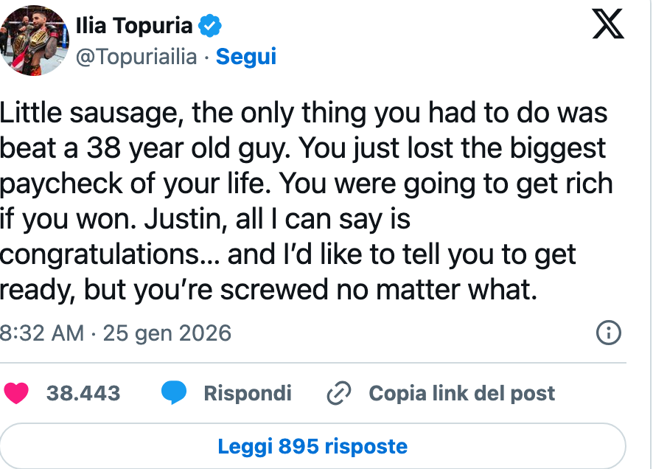Click the Rispondi reply label
The height and width of the screenshot is (469, 653).
(248, 393)
